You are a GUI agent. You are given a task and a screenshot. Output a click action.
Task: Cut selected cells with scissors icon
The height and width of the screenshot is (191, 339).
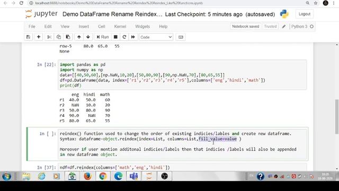49,37
